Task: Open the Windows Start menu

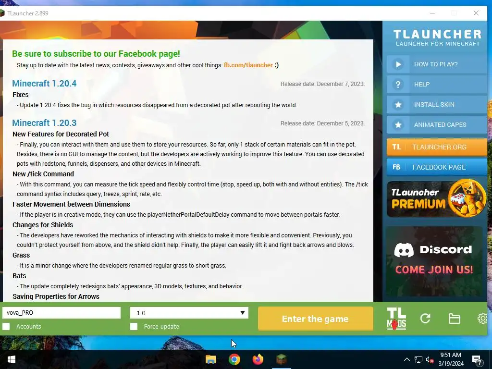Action: [12, 359]
